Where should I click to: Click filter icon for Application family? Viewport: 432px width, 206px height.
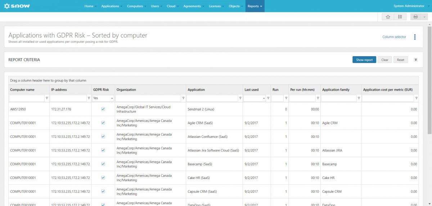pos(359,98)
